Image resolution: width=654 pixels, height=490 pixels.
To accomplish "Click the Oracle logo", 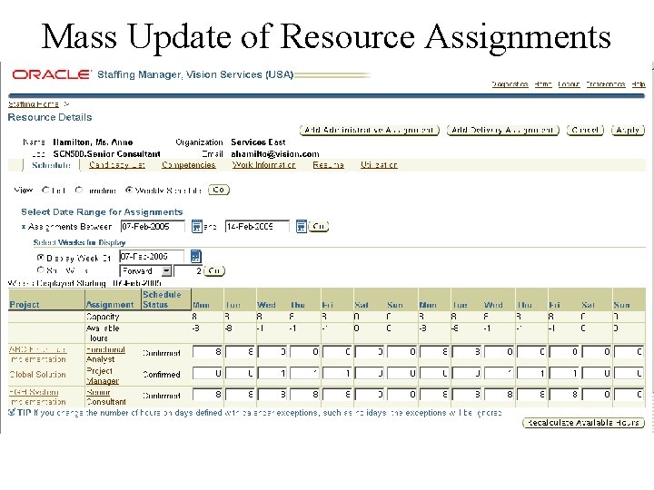I will pyautogui.click(x=51, y=74).
